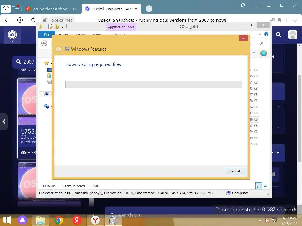Open Osekai user avatar
Image resolution: width=302 pixels, height=226 pixels.
[x=293, y=35]
